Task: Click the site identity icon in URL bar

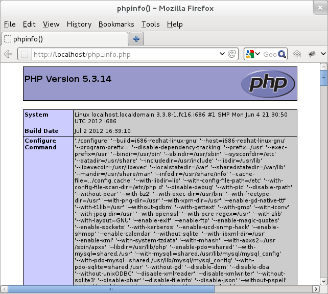Action: coord(25,54)
